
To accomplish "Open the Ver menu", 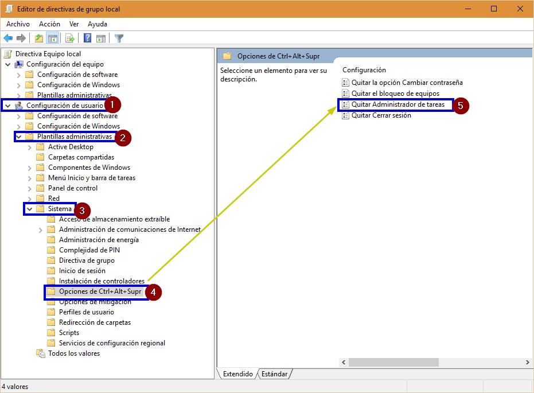I will [74, 24].
